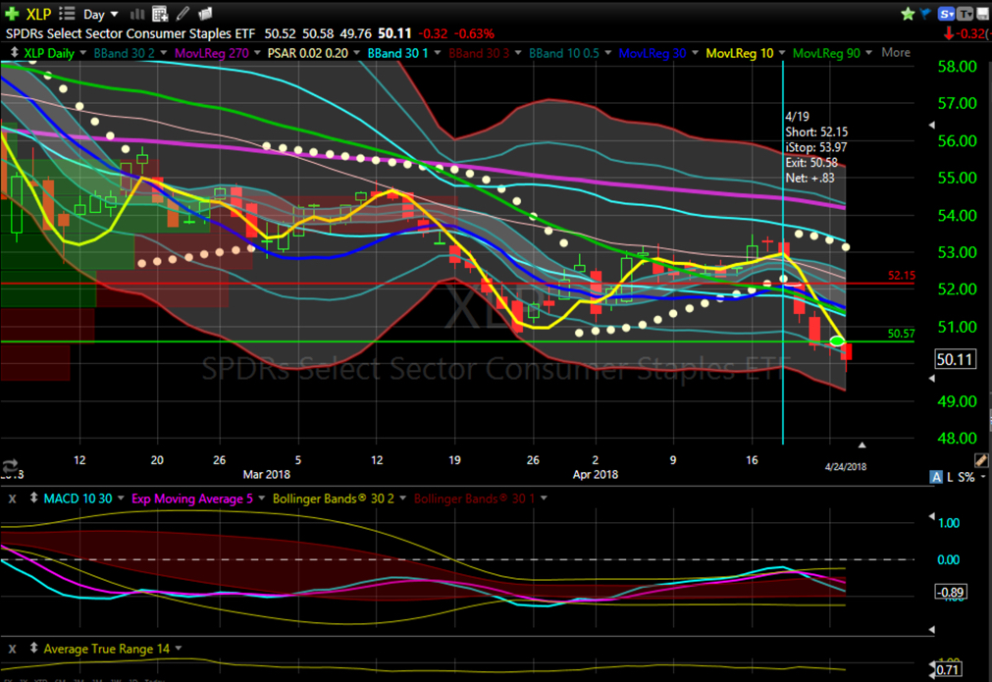Open the grey T dropdown button
Screen dimensions: 992x682
pyautogui.click(x=966, y=14)
